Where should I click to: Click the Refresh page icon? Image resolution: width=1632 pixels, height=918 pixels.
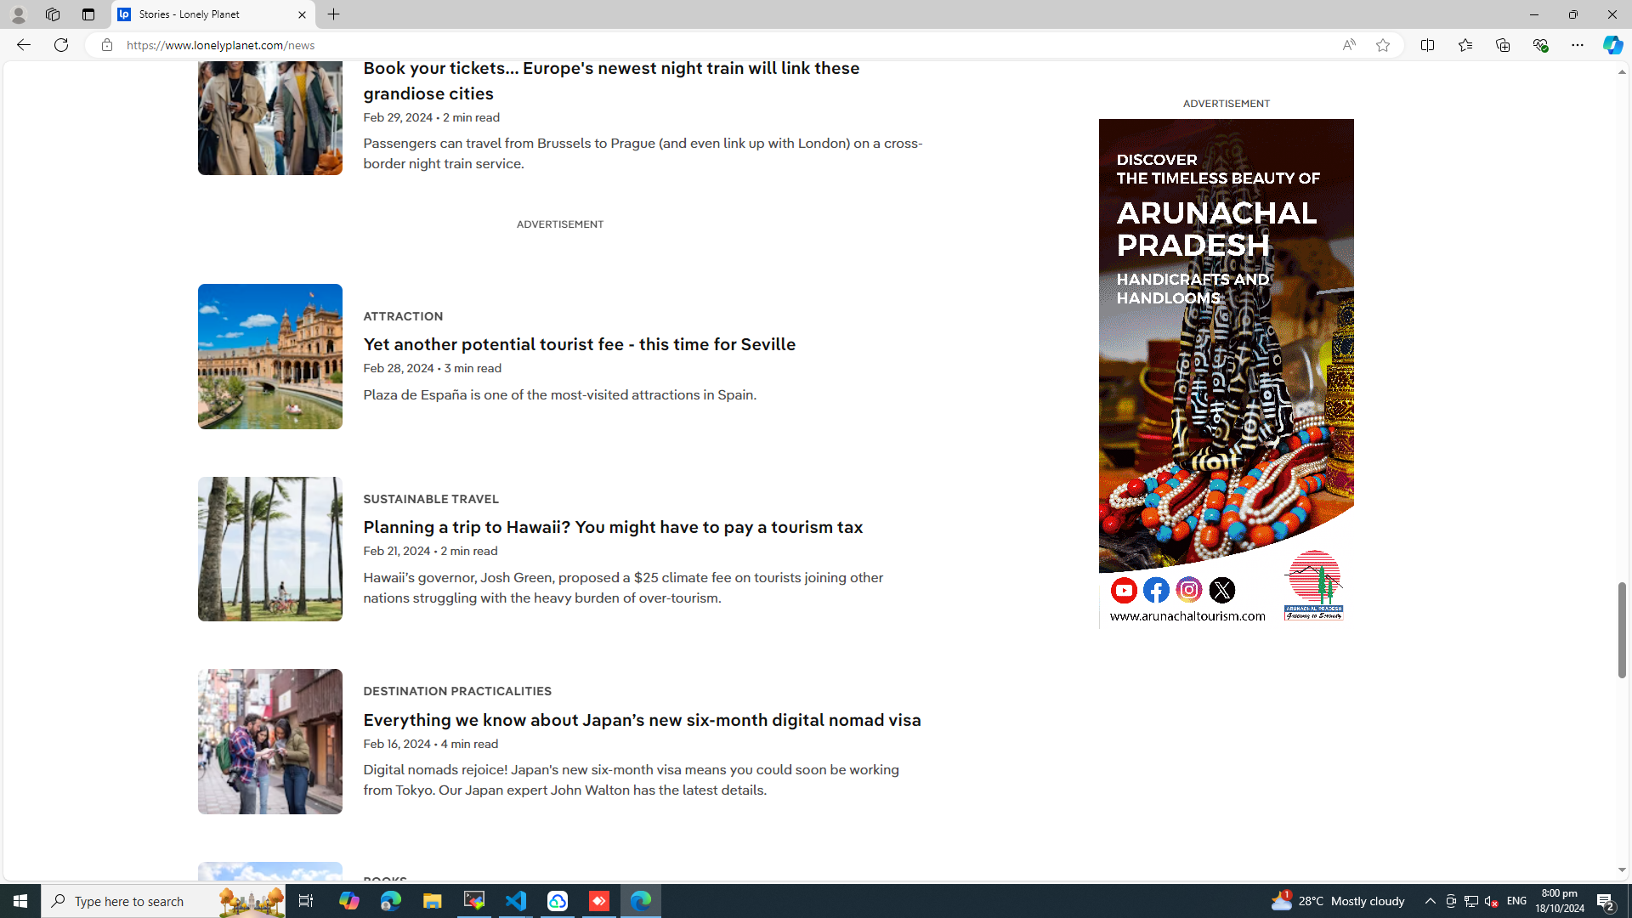click(x=61, y=45)
